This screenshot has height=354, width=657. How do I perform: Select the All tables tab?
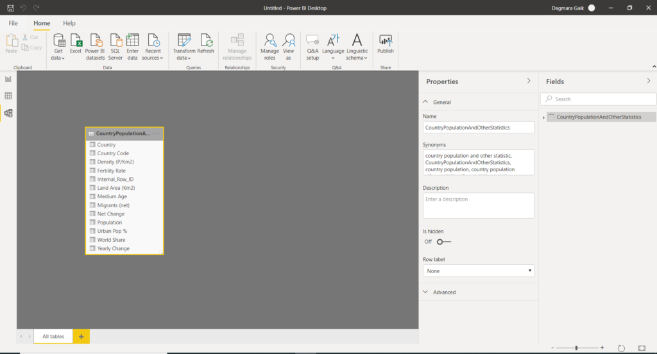click(53, 337)
